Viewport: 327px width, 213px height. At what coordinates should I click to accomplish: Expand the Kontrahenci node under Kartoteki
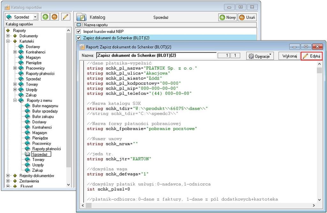tap(15, 52)
